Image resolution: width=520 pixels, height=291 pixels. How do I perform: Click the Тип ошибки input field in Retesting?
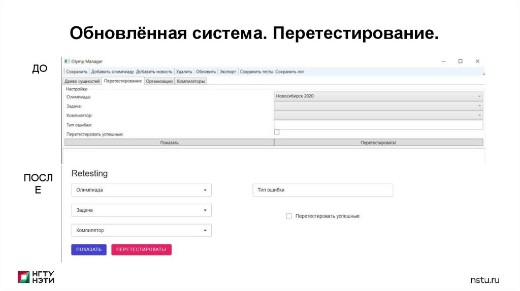point(322,190)
